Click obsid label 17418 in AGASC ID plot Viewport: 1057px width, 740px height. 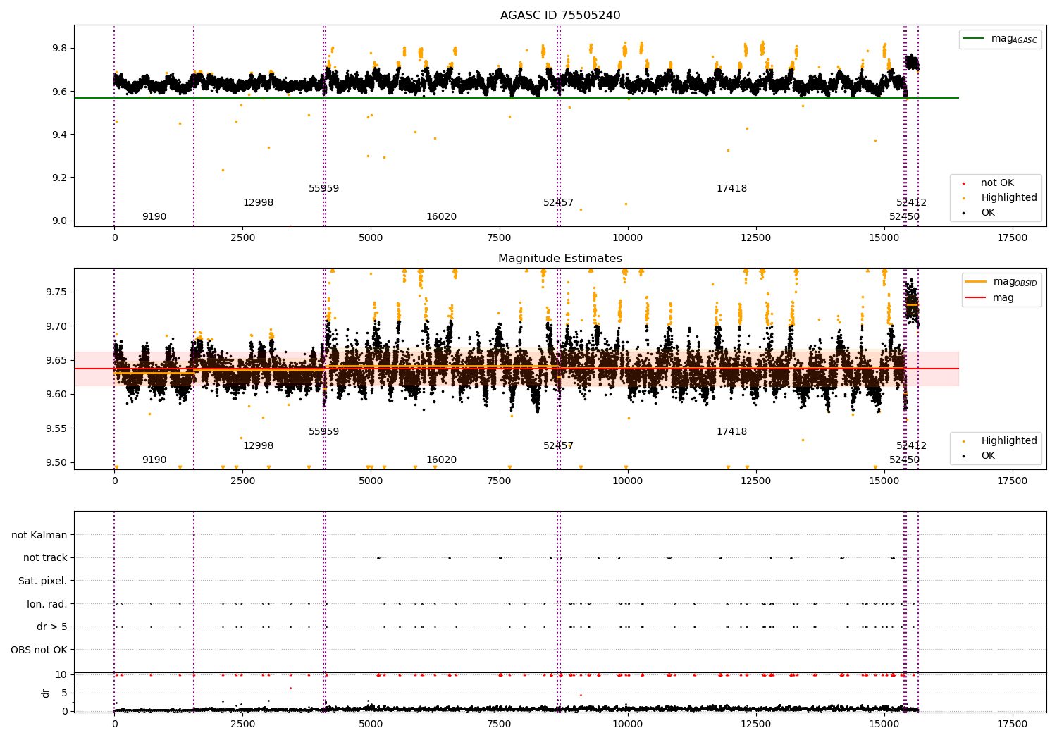731,189
